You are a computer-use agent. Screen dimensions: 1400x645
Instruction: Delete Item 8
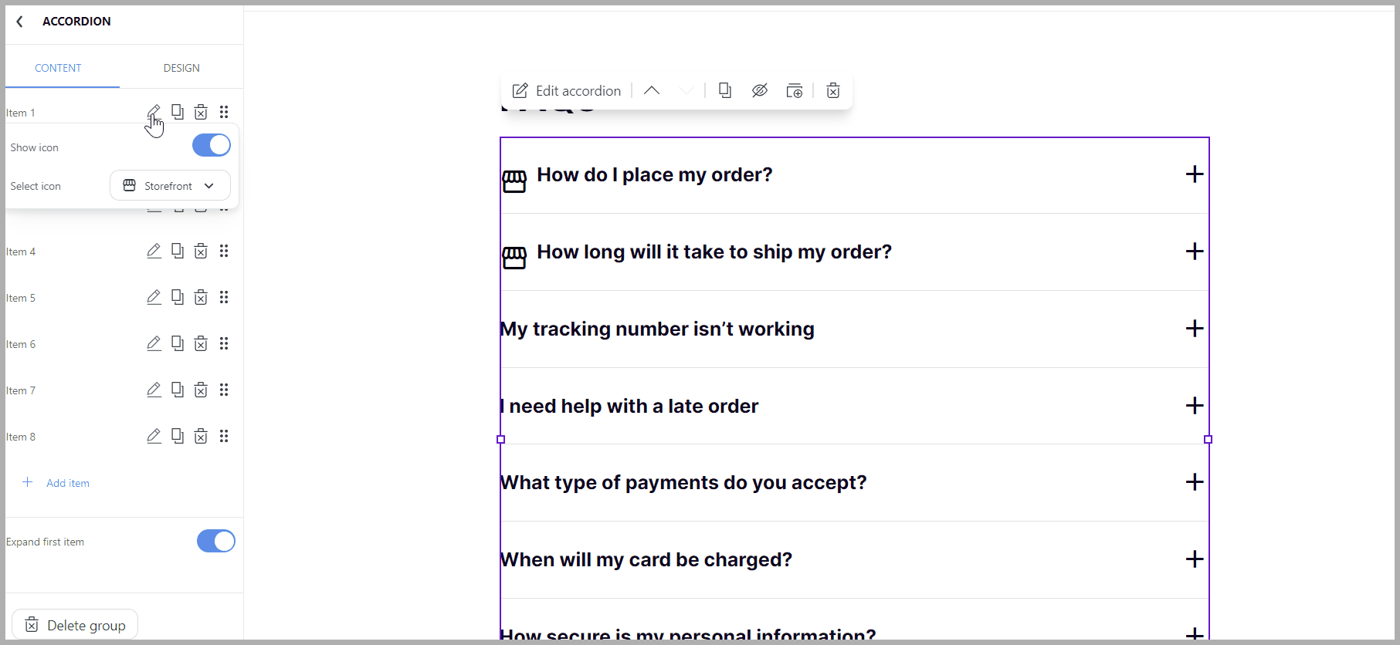[201, 436]
